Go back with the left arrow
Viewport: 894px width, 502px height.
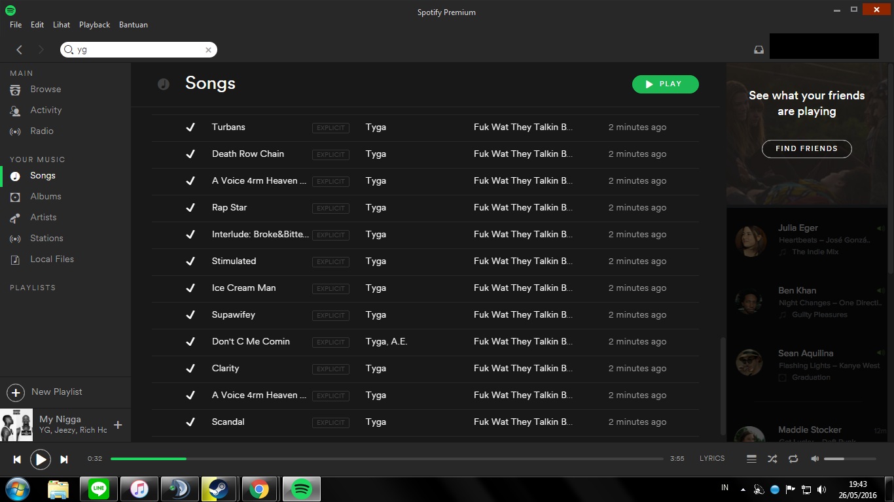pyautogui.click(x=19, y=50)
